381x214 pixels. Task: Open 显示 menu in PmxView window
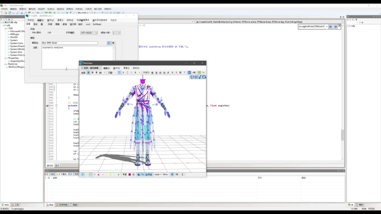point(116,68)
